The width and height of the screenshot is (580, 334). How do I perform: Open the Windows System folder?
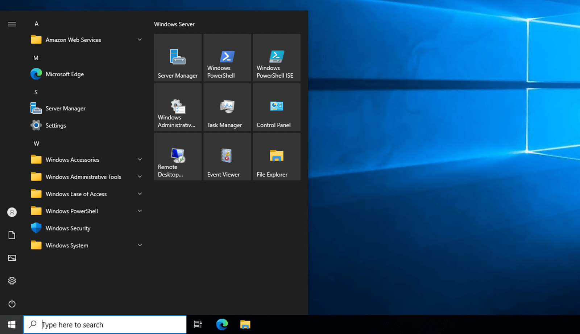[87, 245]
